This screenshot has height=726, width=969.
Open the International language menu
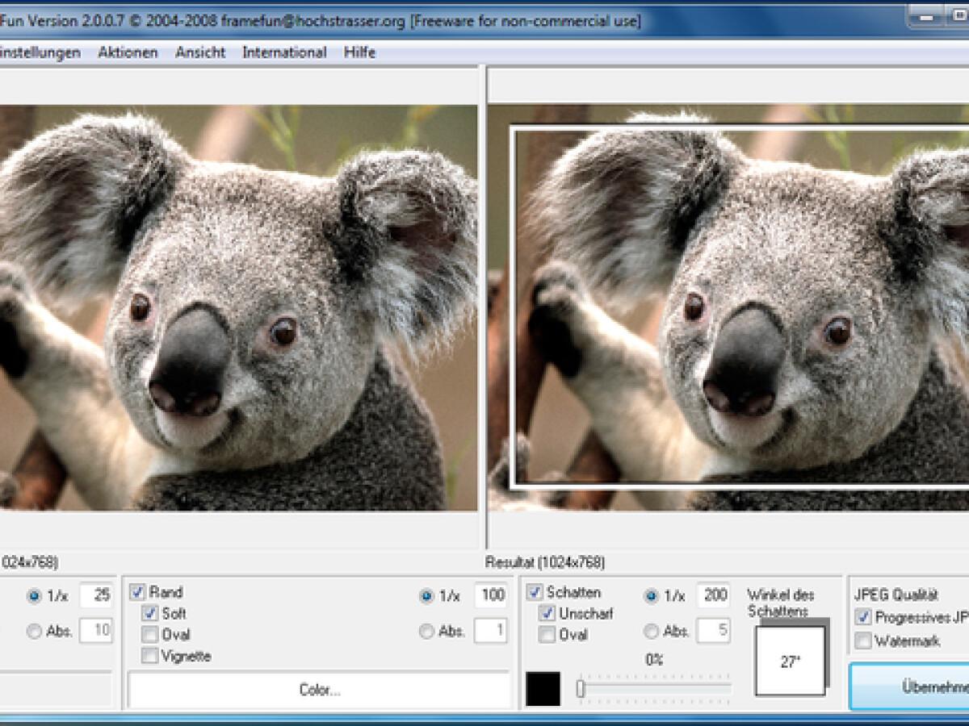click(x=284, y=52)
